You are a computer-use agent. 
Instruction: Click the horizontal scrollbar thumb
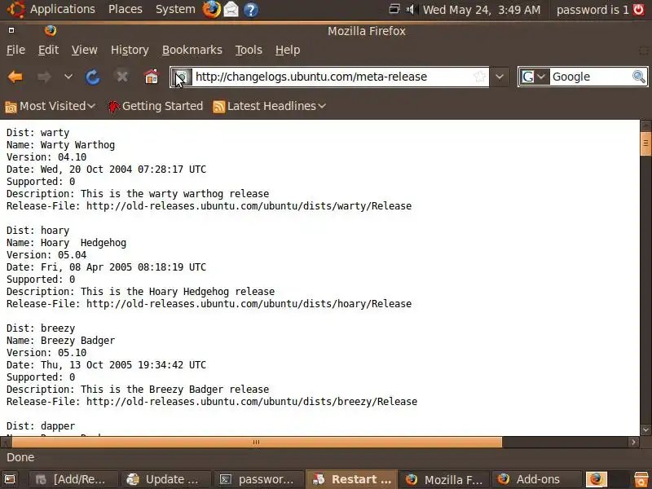pos(256,442)
